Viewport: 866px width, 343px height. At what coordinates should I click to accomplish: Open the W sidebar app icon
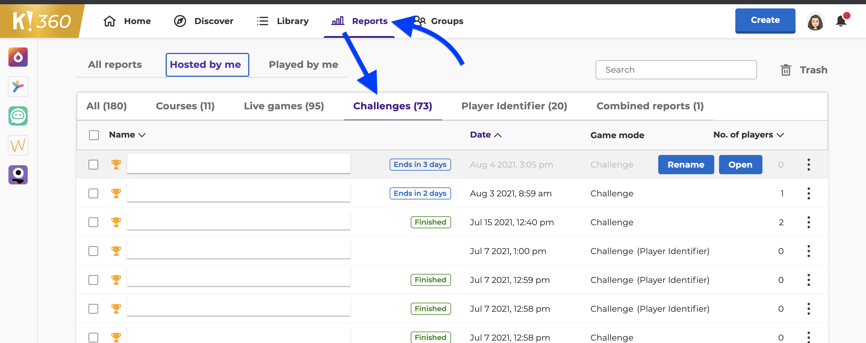(x=18, y=145)
